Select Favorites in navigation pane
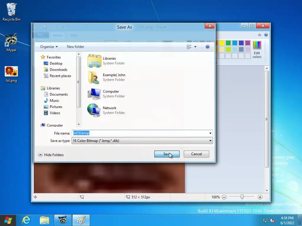This screenshot has height=226, width=302. (51, 57)
